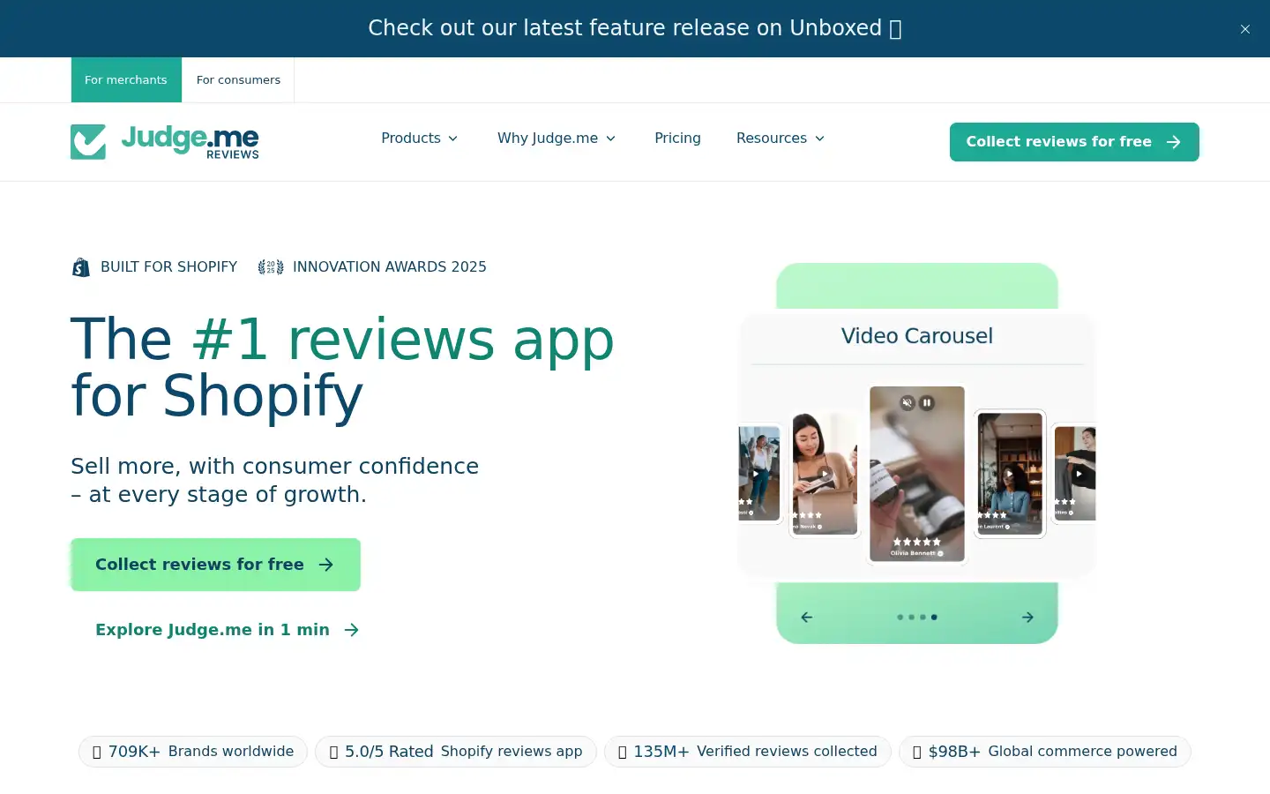This screenshot has height=794, width=1270.
Task: Click the Innovation Awards laurel icon
Action: [x=271, y=267]
